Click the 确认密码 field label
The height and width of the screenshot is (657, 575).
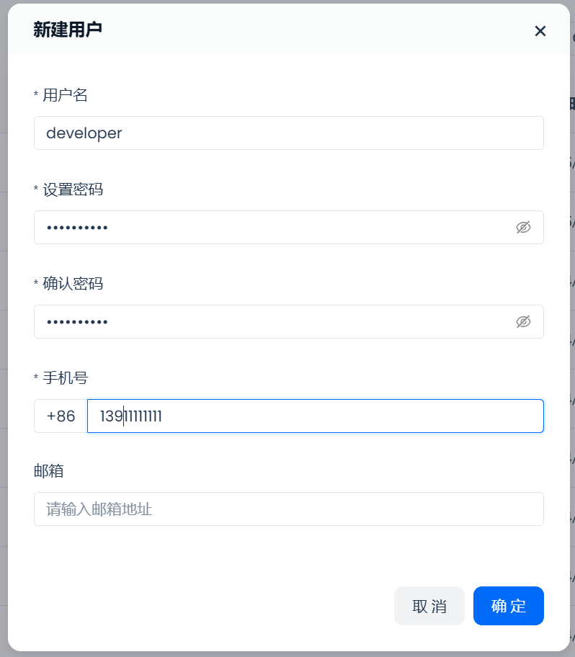pyautogui.click(x=73, y=284)
